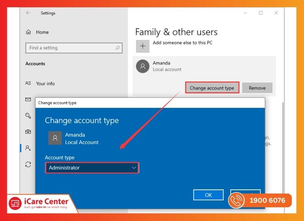Click the plus icon to add someone
This screenshot has height=221, width=304.
tap(143, 46)
